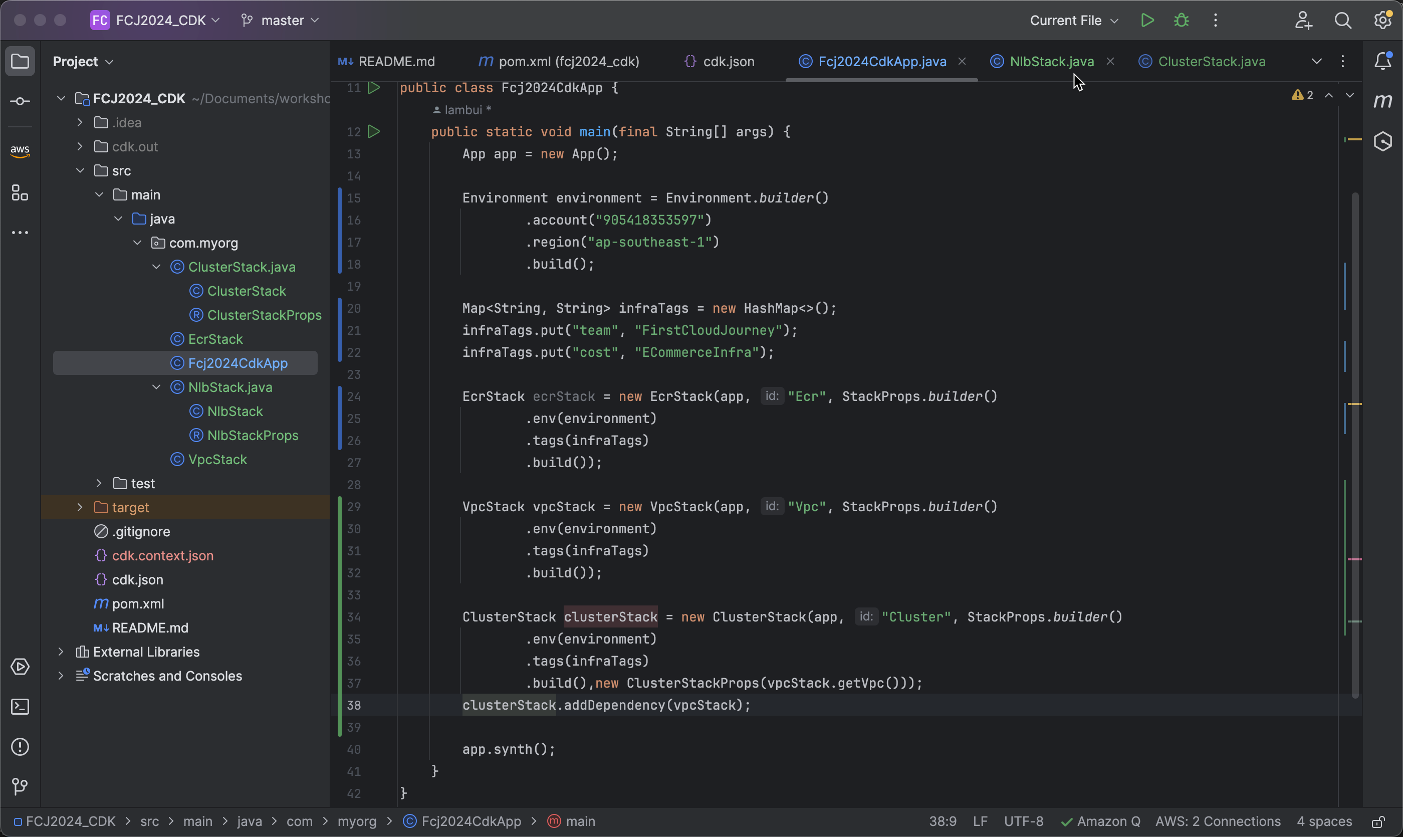Click run gutter icon on line 12
The width and height of the screenshot is (1403, 837).
pyautogui.click(x=373, y=131)
